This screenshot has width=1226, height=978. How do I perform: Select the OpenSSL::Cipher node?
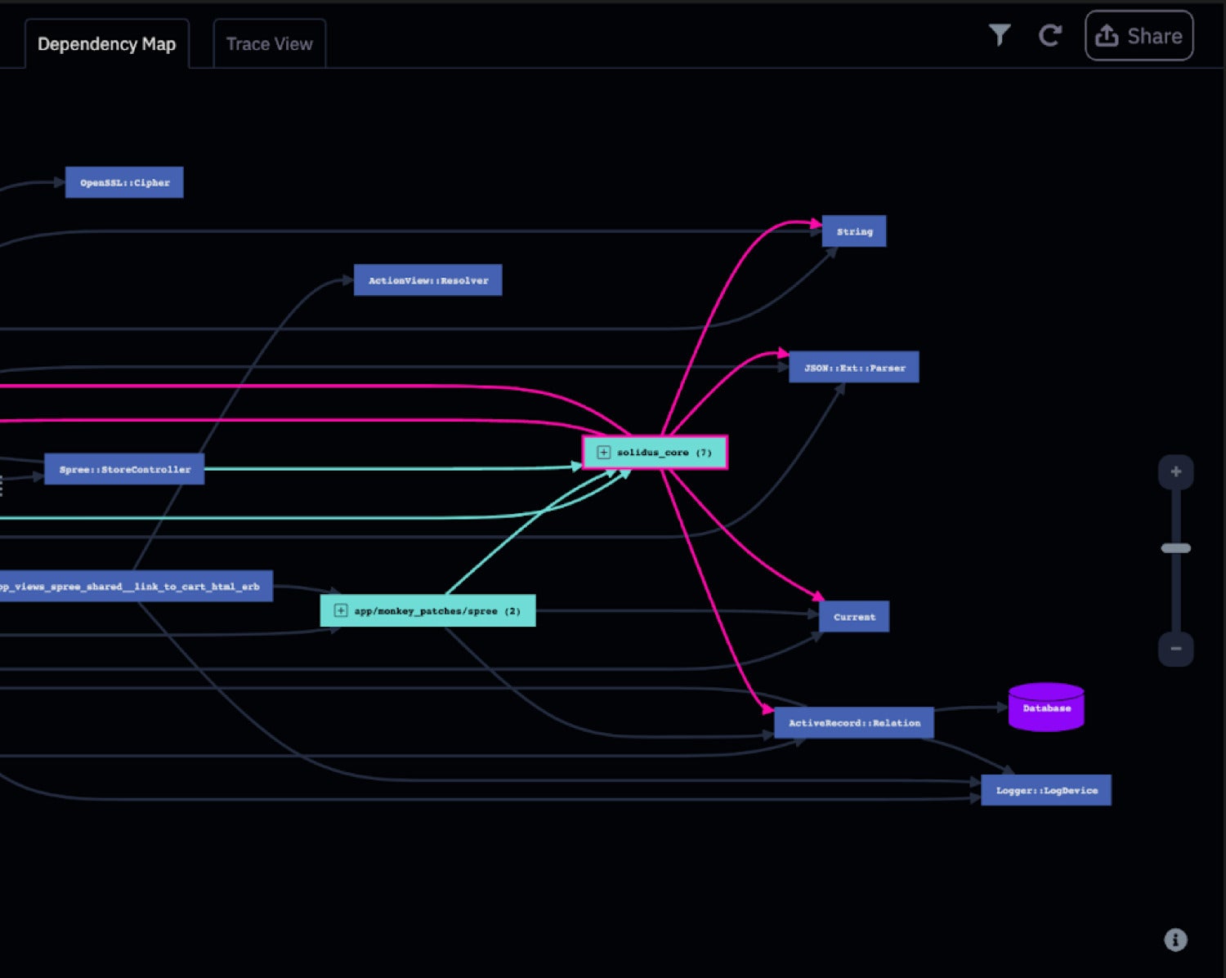(x=124, y=183)
